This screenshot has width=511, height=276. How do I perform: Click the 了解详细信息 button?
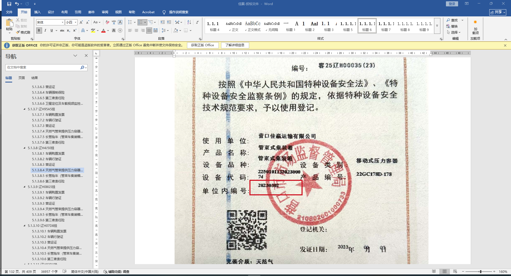[x=235, y=45]
